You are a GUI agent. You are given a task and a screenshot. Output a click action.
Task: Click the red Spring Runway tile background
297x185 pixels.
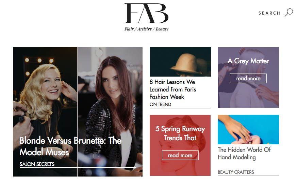point(180,168)
